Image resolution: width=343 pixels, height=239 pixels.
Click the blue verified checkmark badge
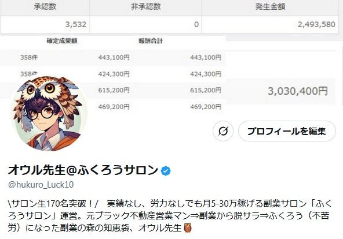tap(166, 171)
